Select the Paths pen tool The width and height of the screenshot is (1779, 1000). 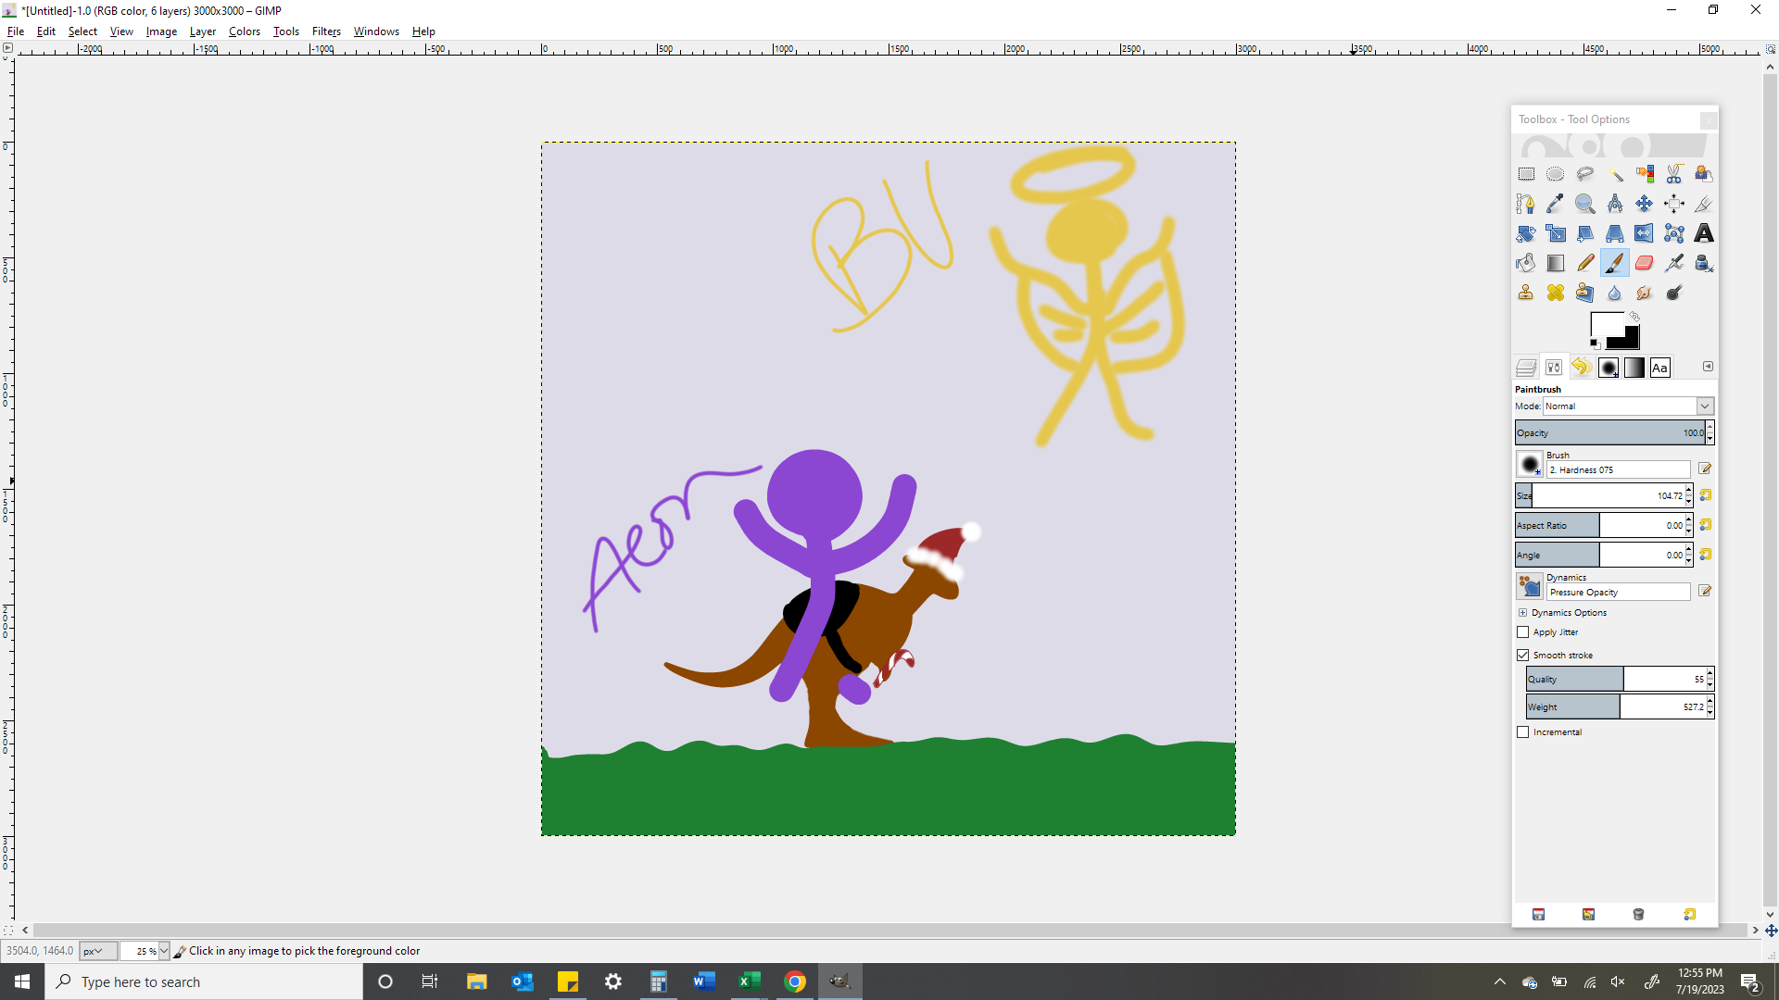[x=1526, y=204]
